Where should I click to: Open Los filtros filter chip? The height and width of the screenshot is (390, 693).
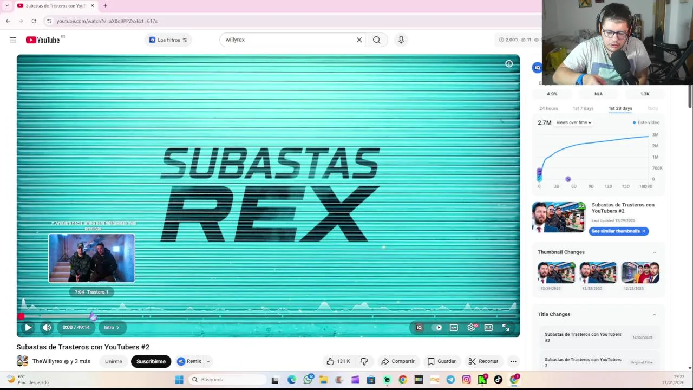tap(168, 40)
